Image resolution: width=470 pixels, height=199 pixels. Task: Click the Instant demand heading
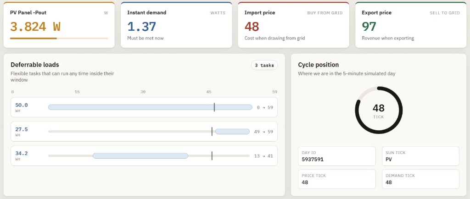click(x=146, y=12)
